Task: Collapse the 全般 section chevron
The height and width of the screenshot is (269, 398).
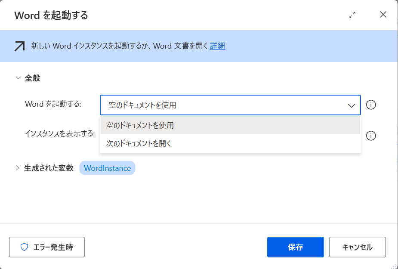Action: coord(18,78)
